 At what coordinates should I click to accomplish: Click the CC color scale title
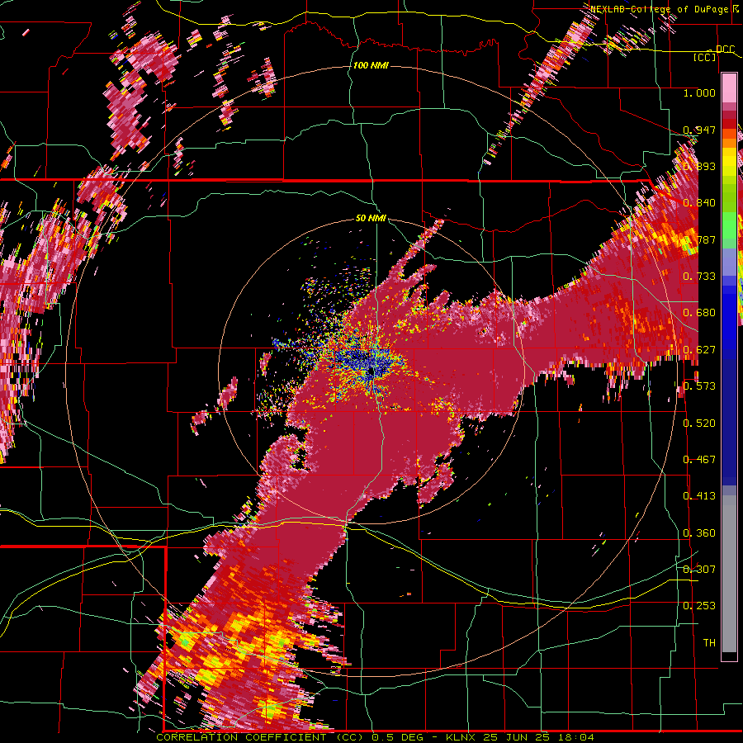[704, 57]
